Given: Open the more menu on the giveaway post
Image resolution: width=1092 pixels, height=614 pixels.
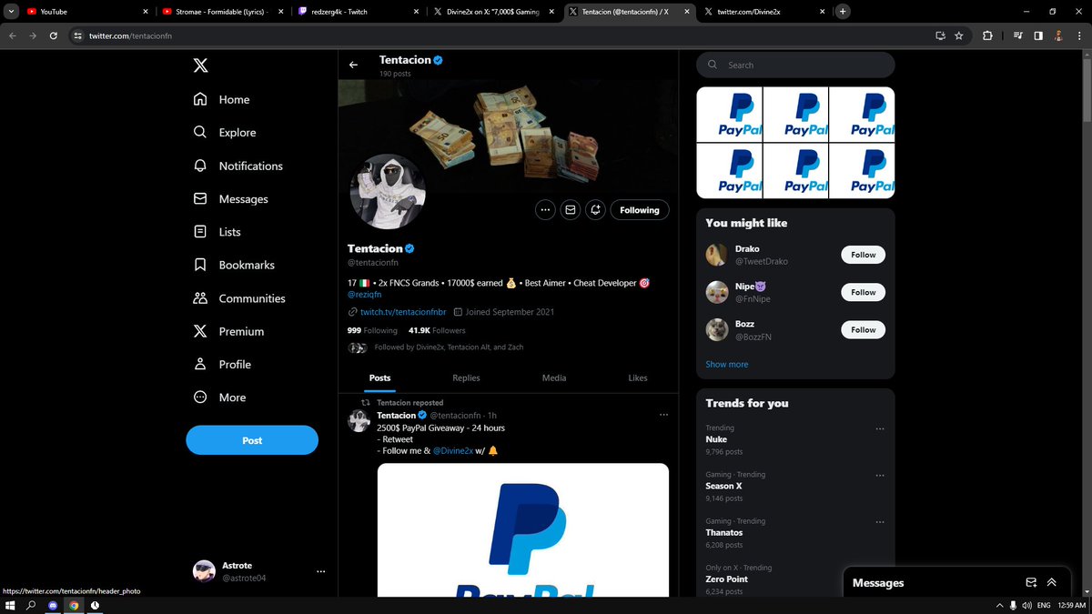Looking at the screenshot, I should pyautogui.click(x=663, y=415).
